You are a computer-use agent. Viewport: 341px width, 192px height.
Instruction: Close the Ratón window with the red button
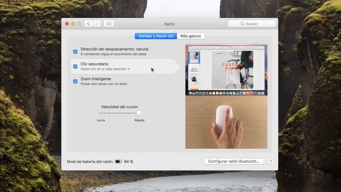click(67, 23)
